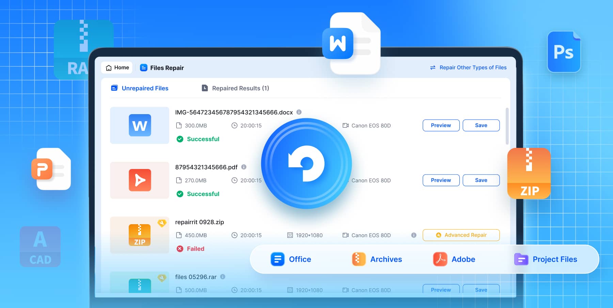Click the Successful status of the .docx file

[x=198, y=139]
